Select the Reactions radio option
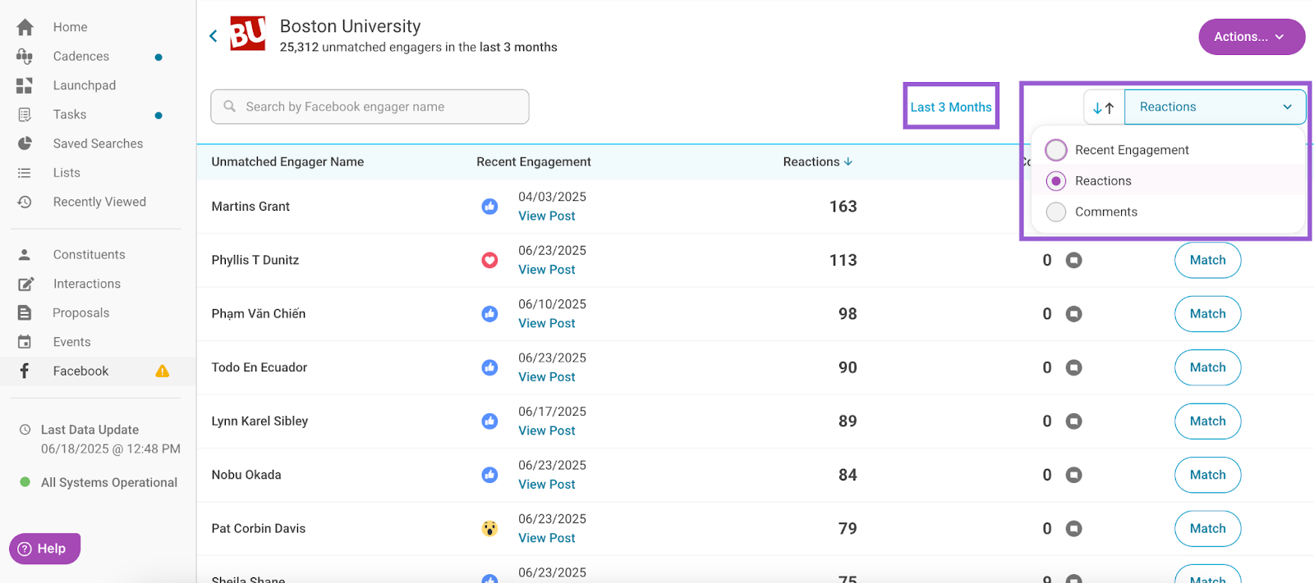The height and width of the screenshot is (583, 1314). 1056,181
